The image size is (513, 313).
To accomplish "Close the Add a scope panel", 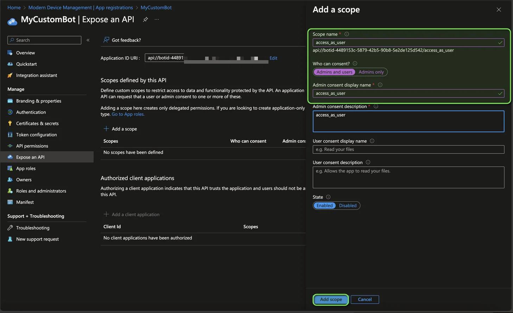I will (499, 9).
